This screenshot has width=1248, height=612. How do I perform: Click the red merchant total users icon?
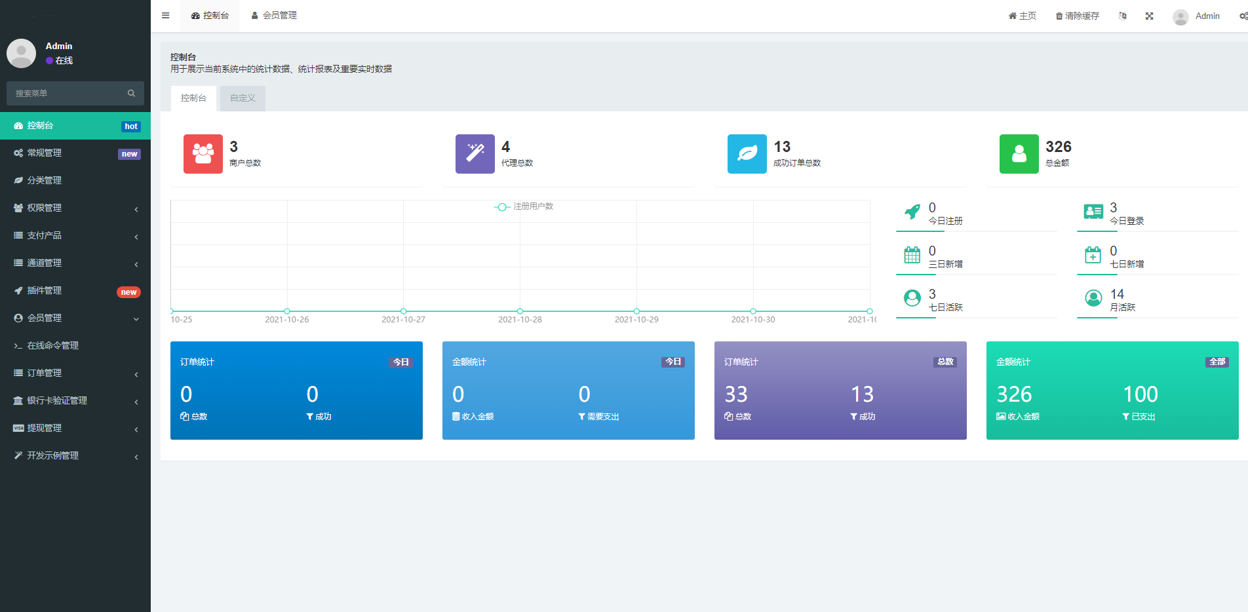pyautogui.click(x=203, y=154)
